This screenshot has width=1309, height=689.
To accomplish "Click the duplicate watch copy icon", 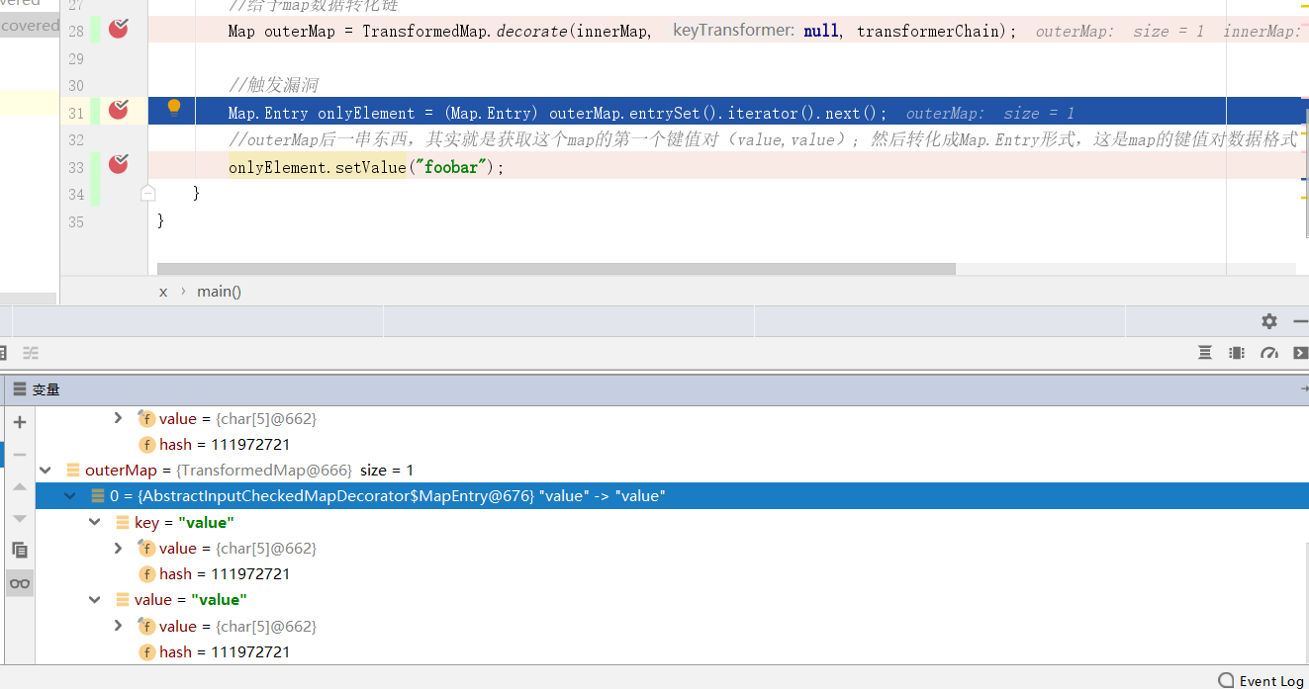I will (x=20, y=550).
